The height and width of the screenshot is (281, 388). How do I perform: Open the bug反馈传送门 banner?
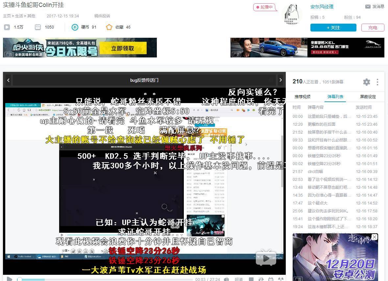(x=144, y=80)
